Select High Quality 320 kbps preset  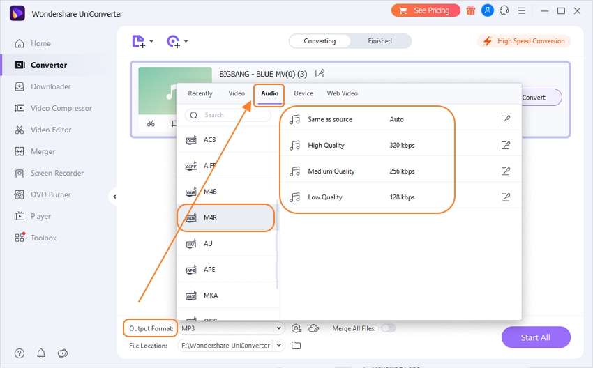(x=401, y=145)
